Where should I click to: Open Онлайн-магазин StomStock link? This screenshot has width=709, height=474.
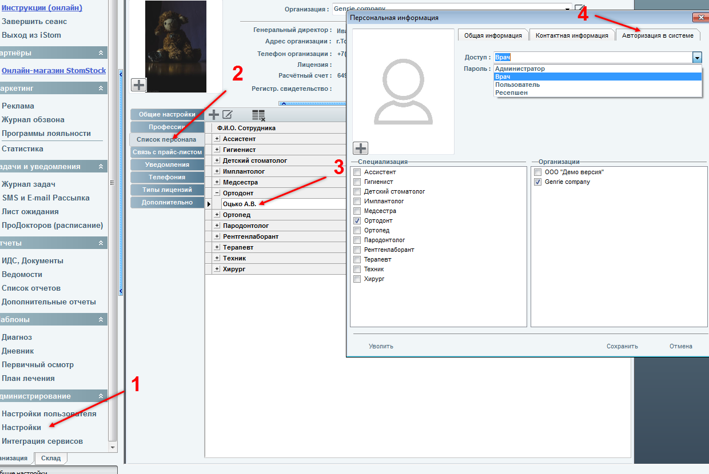pyautogui.click(x=54, y=71)
